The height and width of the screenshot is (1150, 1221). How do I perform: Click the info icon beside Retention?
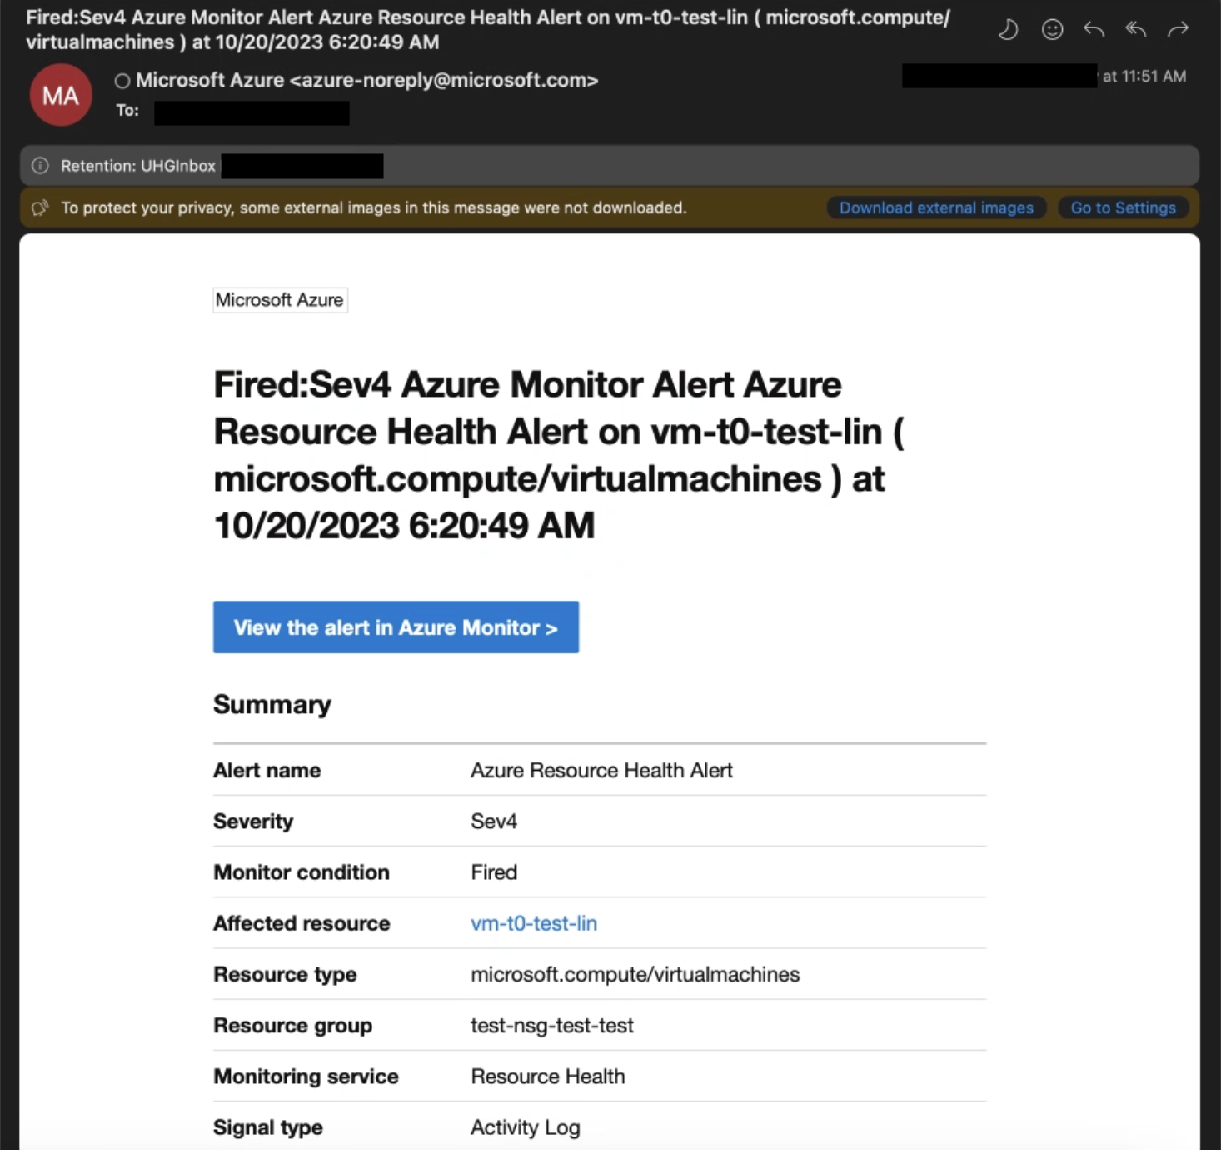(40, 166)
